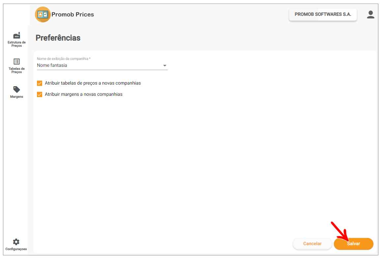Click the Preferências page heading
This screenshot has height=258, width=382.
[58, 38]
